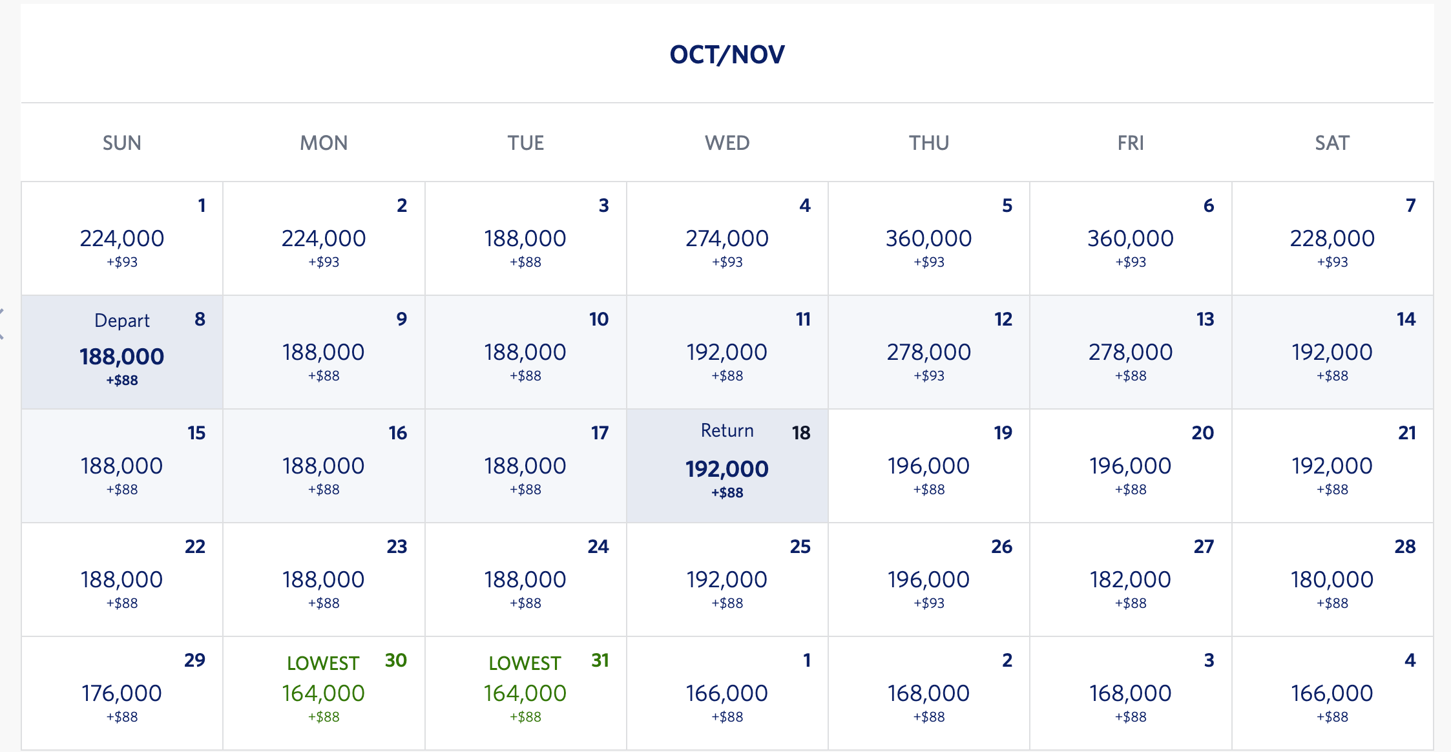
Task: Select the 228,000 miles fare on the 7th
Action: pos(1332,238)
